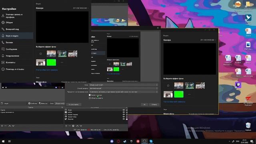Select green background effect in right Skype window
Viewport: 256px width, 144px height.
tap(179, 94)
